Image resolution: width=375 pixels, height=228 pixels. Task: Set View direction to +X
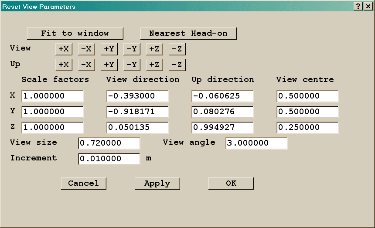click(x=64, y=49)
